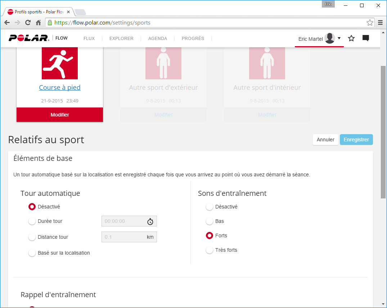Click the running figure sport icon
Image resolution: width=387 pixels, height=308 pixels.
click(x=60, y=63)
